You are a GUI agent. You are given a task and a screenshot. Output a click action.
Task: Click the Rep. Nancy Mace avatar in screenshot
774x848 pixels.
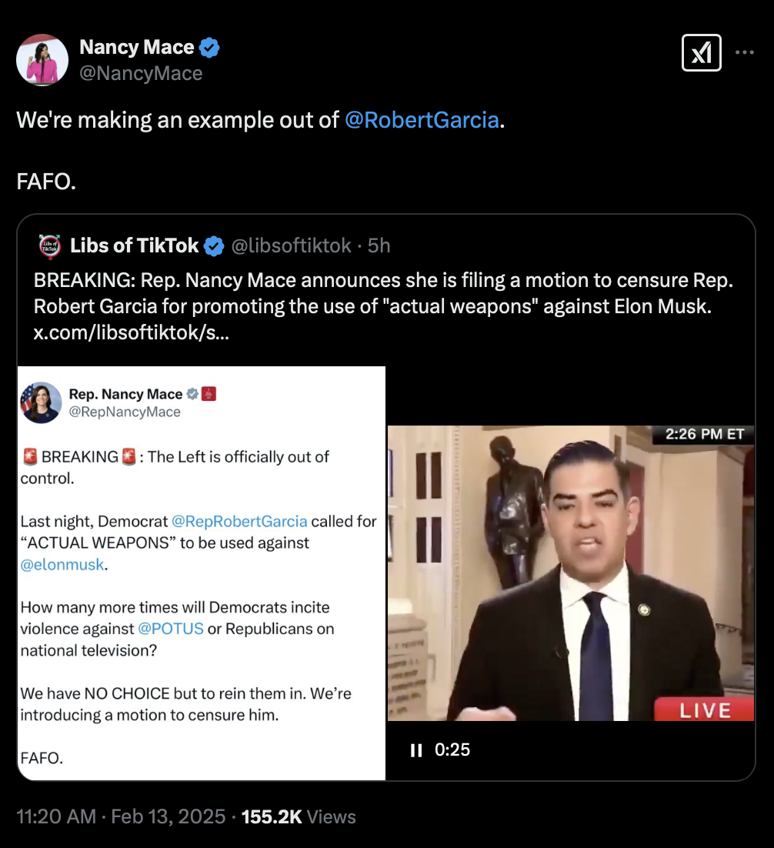[x=41, y=402]
